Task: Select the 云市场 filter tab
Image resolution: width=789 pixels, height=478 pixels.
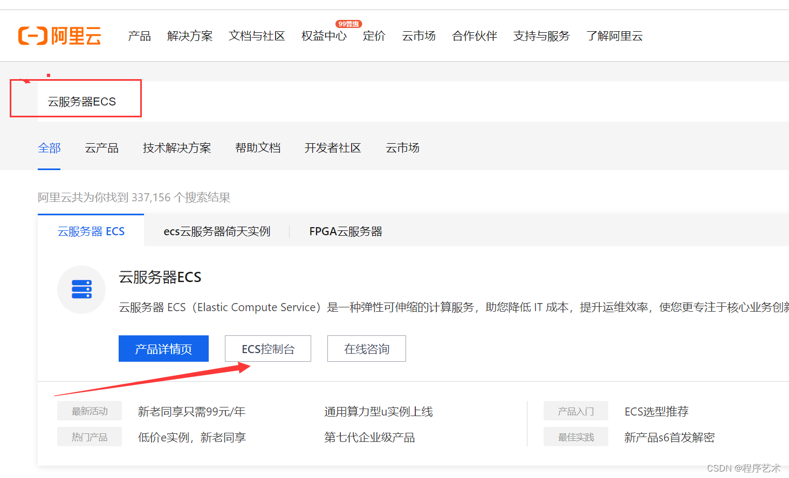Action: pos(402,148)
